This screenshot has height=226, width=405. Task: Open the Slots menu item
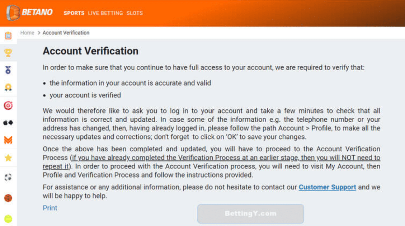pyautogui.click(x=135, y=13)
